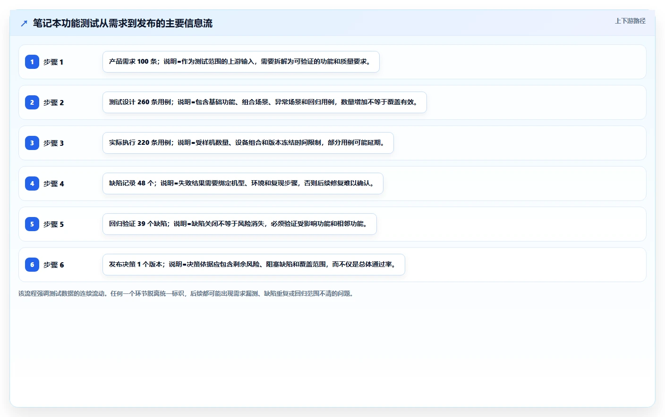Select the '步骤 3' label

click(x=53, y=143)
